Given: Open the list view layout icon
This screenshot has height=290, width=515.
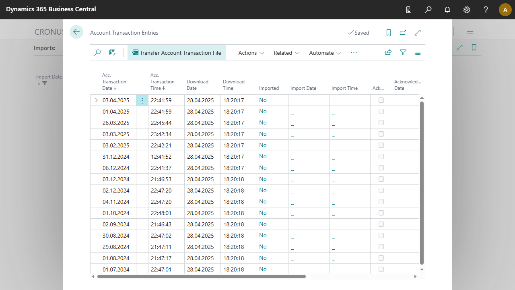Looking at the screenshot, I should pyautogui.click(x=418, y=53).
